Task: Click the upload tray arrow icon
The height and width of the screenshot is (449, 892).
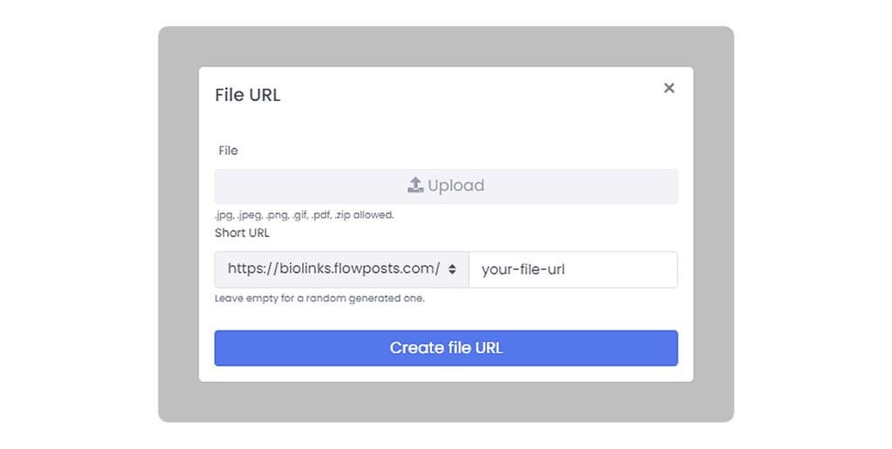Action: point(416,184)
